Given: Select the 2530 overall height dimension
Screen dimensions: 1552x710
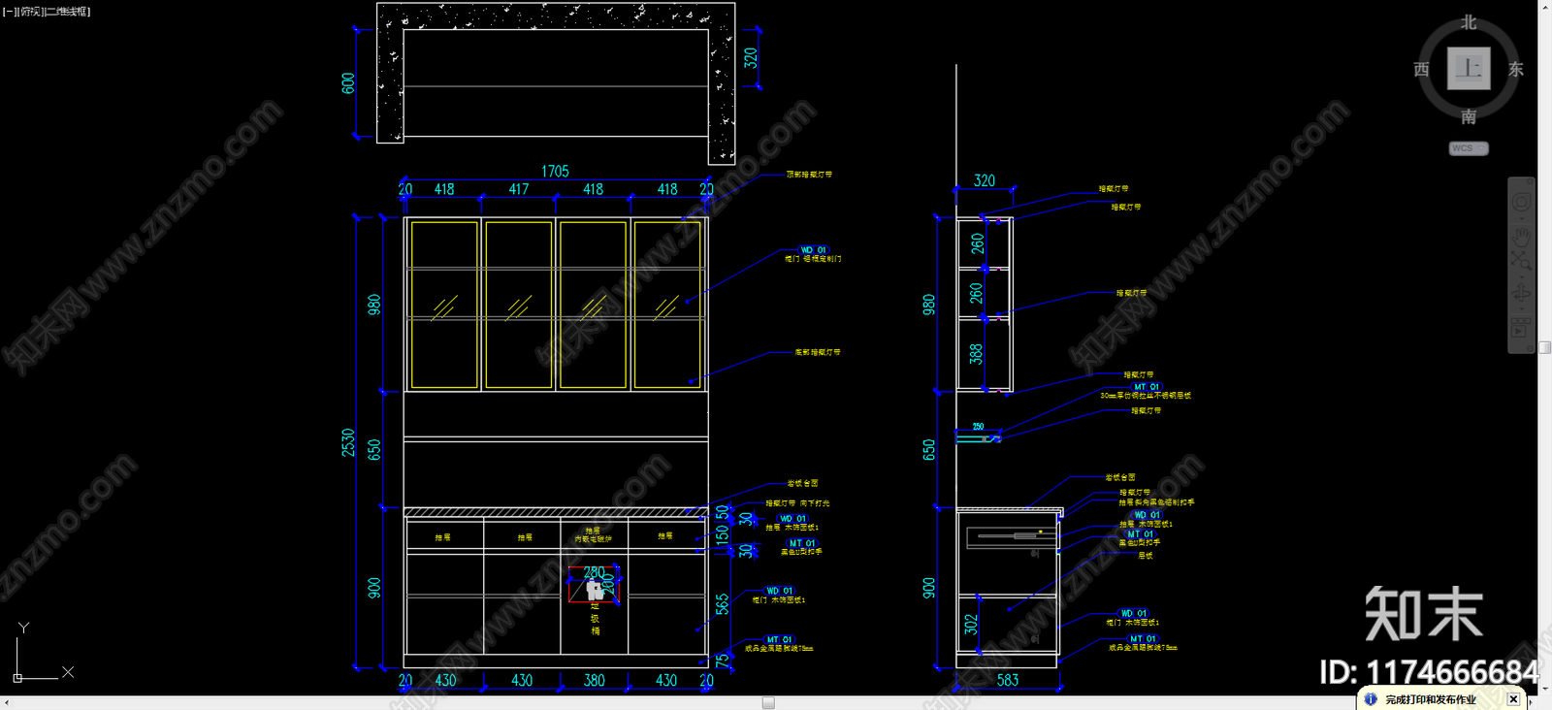Looking at the screenshot, I should pyautogui.click(x=348, y=442).
